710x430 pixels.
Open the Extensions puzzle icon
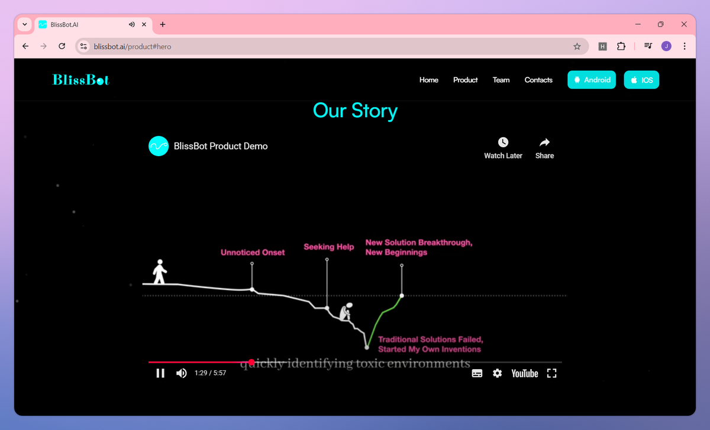pyautogui.click(x=621, y=46)
